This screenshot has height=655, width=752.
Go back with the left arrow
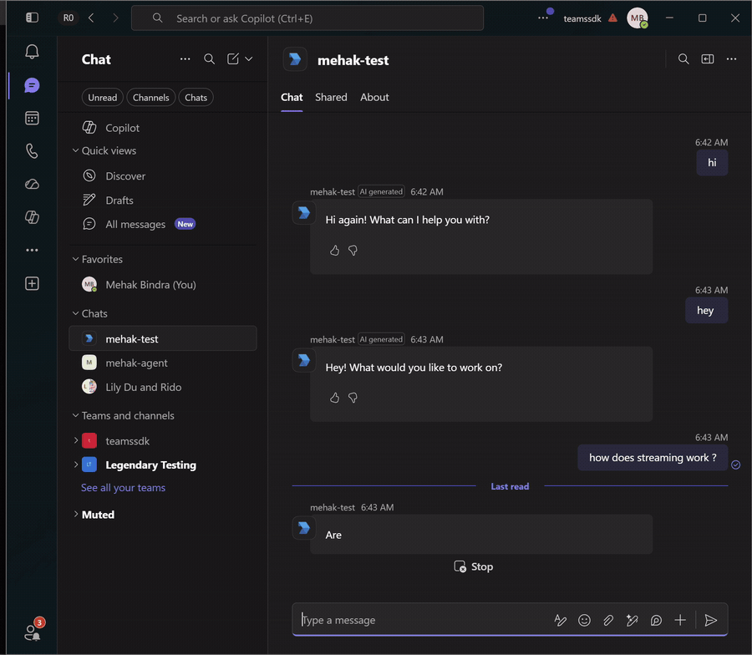click(91, 18)
